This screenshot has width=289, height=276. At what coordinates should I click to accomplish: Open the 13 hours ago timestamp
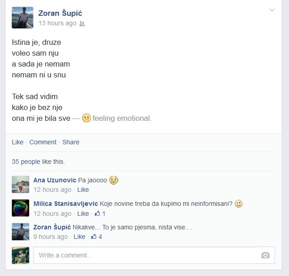pos(57,23)
